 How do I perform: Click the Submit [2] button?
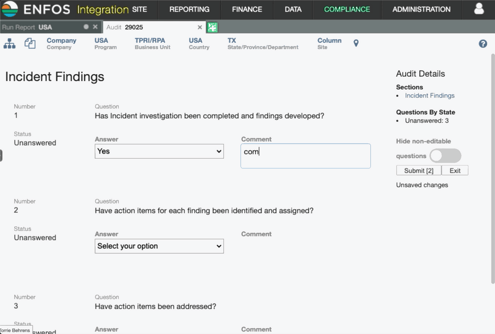419,171
